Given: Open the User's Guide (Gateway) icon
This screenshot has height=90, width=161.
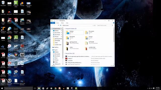Looking at the screenshot, I should [10, 82].
